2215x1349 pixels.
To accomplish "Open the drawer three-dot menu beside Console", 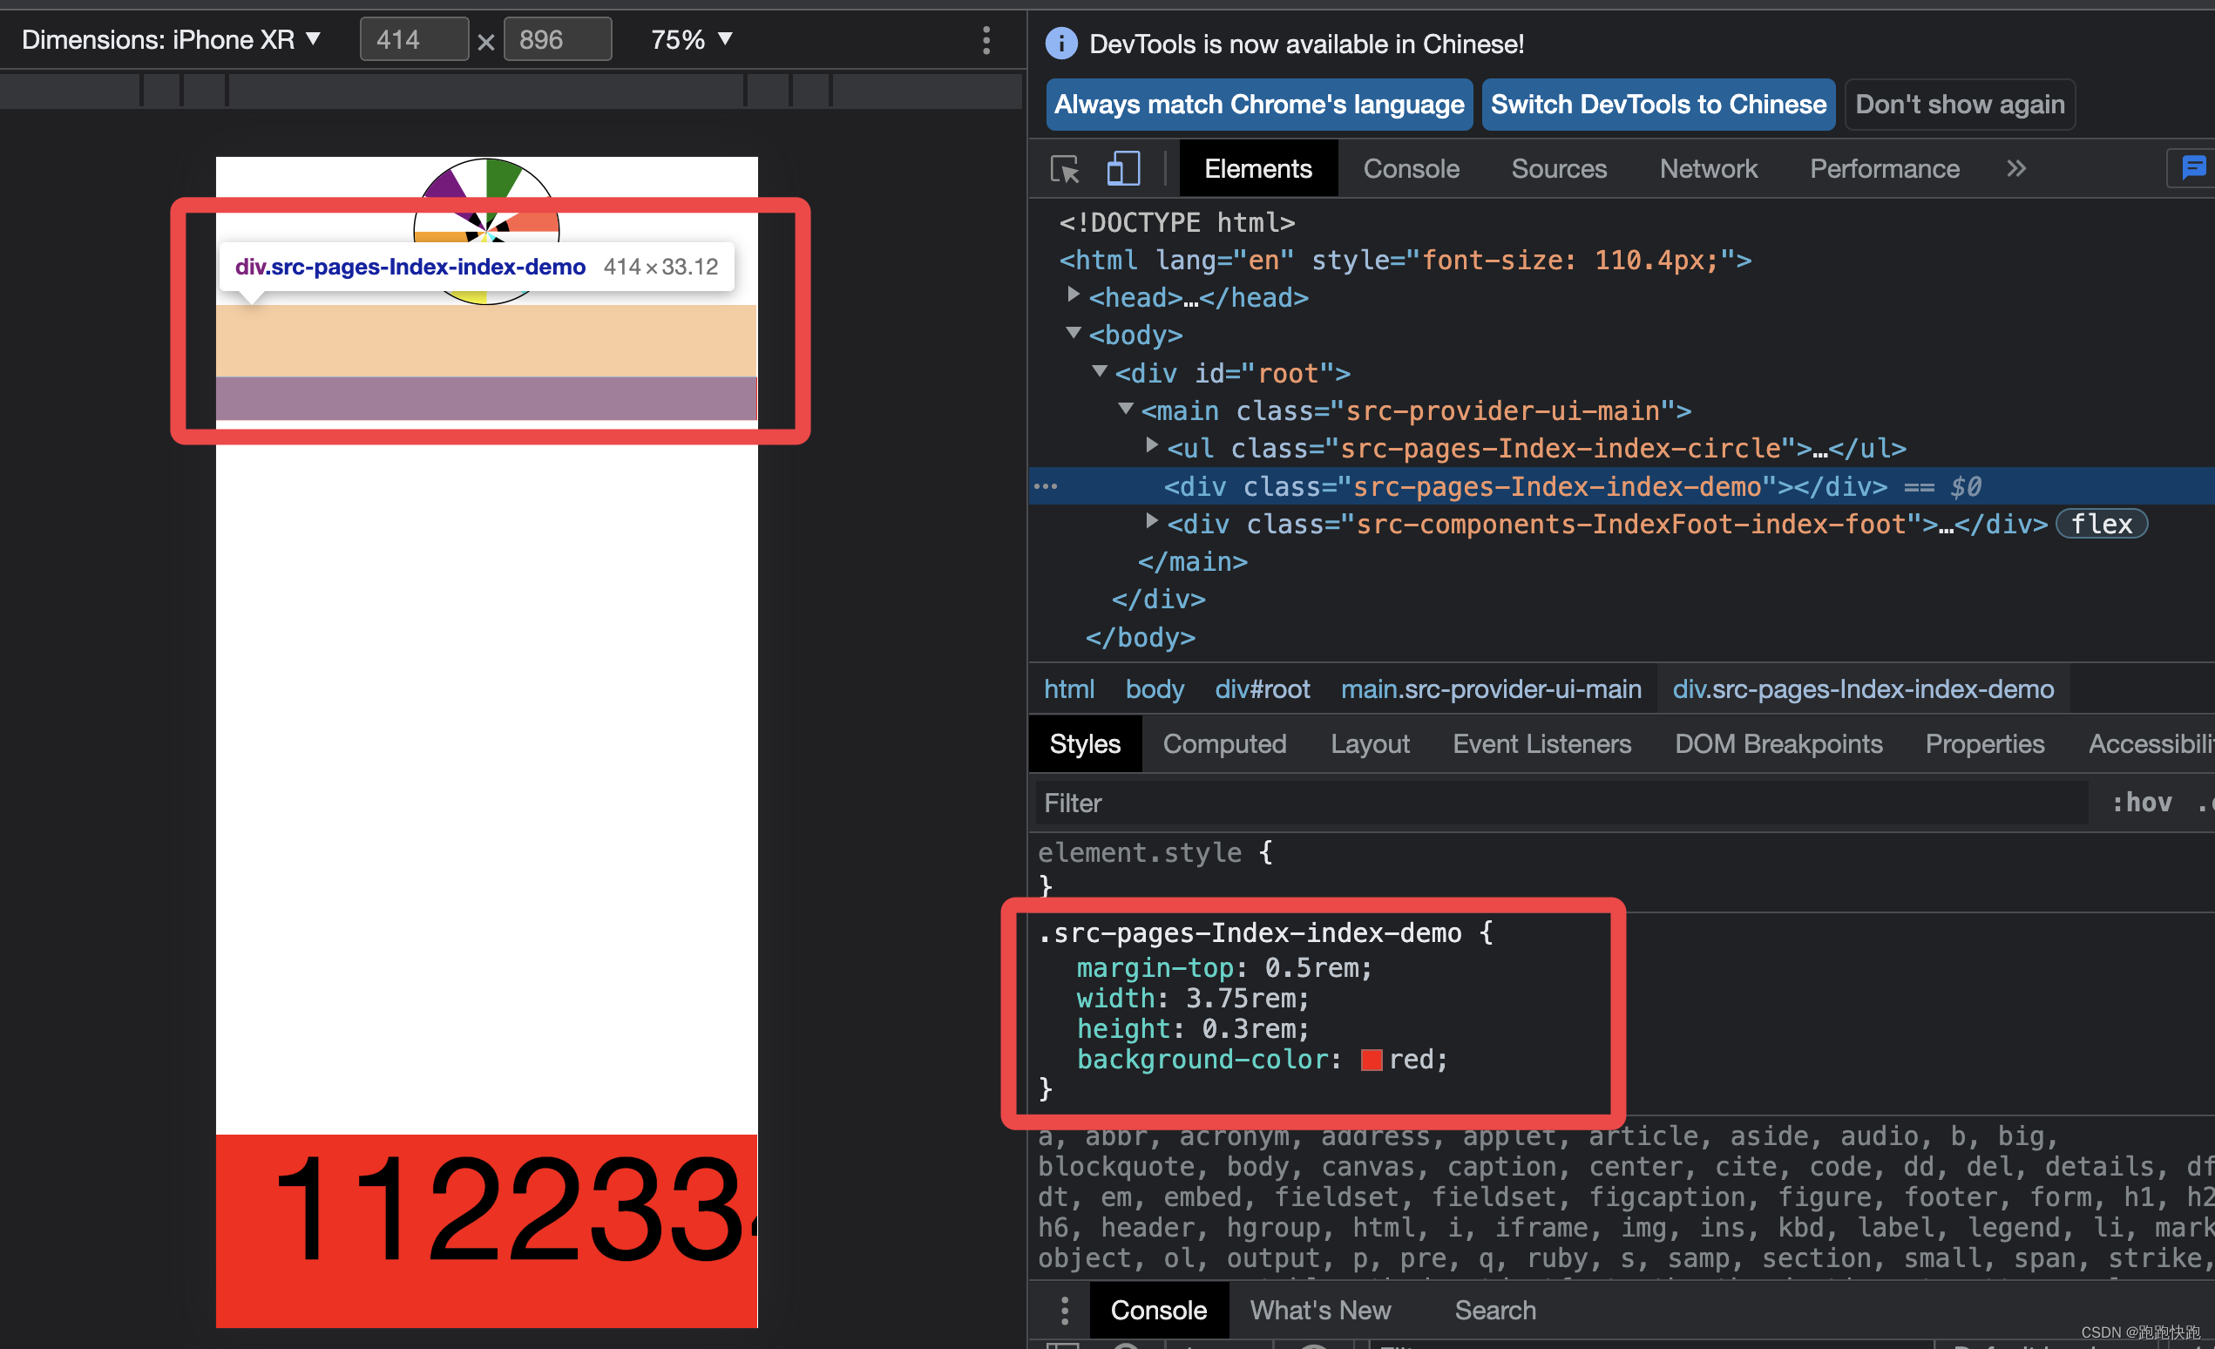I will tap(1064, 1311).
